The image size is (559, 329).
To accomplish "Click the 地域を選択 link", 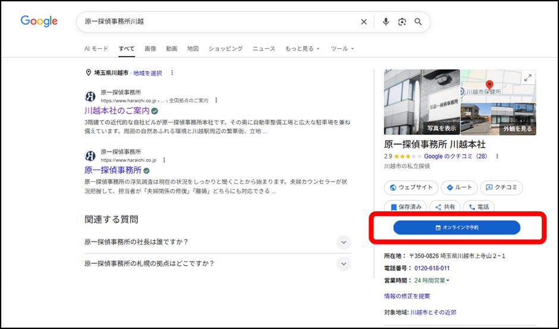I will pyautogui.click(x=147, y=73).
